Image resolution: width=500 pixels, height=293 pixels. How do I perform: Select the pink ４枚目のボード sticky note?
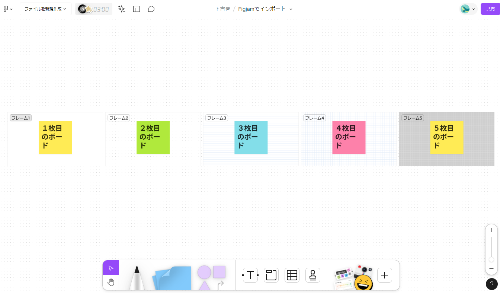[x=349, y=137]
